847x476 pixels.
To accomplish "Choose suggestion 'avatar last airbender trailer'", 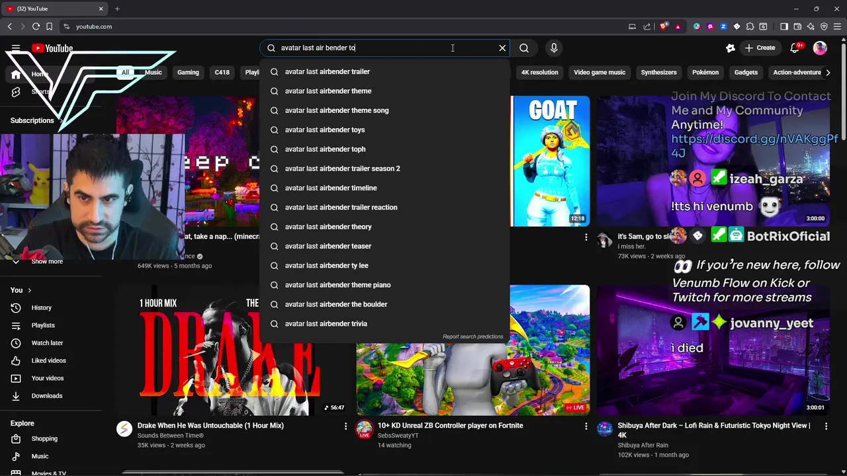I will pos(384,71).
